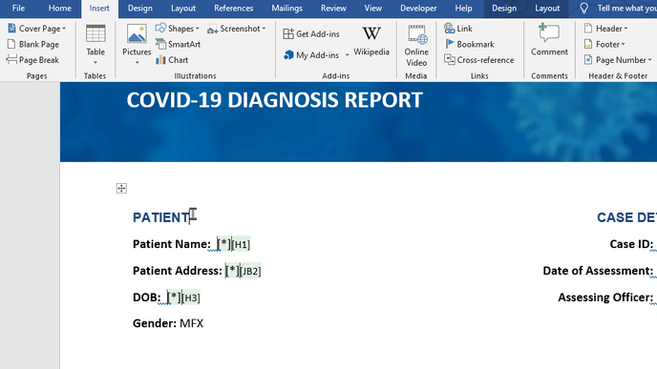Viewport: 657px width, 369px height.
Task: Open the Design tab next to Insert
Action: (x=140, y=9)
